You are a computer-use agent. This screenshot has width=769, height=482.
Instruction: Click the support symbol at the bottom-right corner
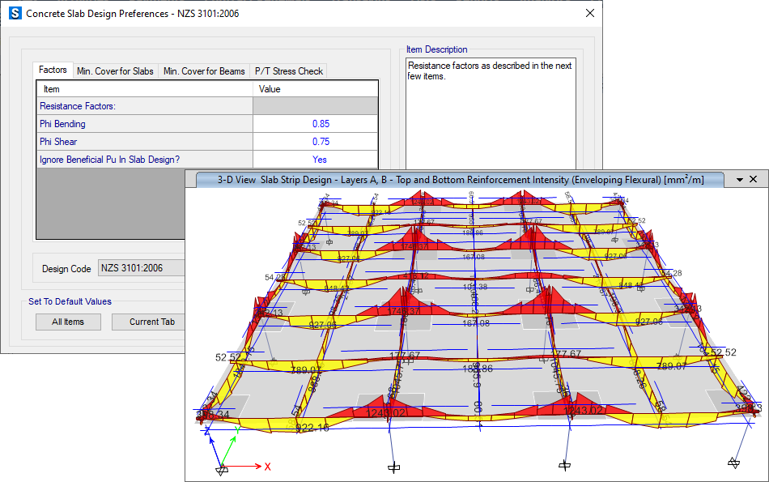(733, 463)
